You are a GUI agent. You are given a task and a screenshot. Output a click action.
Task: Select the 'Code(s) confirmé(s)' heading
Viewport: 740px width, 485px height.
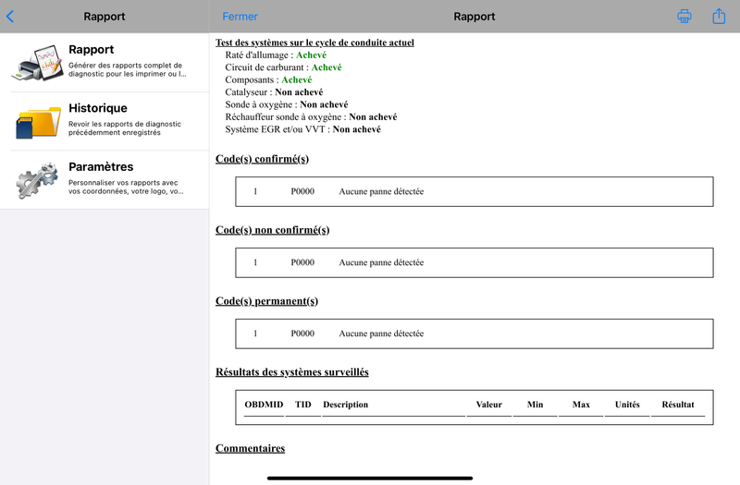(262, 159)
